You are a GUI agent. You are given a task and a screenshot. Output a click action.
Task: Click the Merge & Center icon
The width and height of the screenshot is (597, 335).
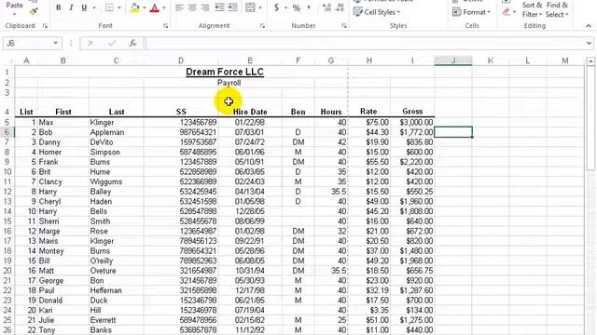pos(250,7)
